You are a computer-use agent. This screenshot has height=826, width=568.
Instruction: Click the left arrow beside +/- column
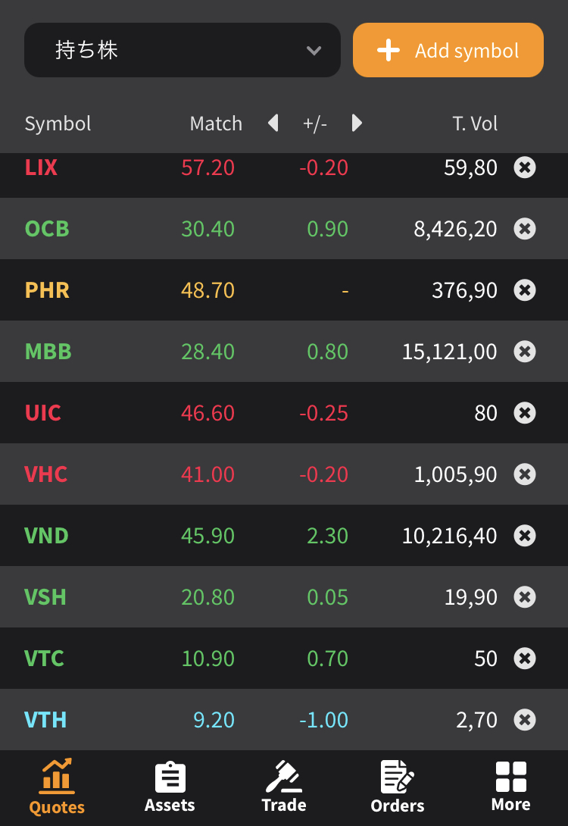(x=273, y=124)
